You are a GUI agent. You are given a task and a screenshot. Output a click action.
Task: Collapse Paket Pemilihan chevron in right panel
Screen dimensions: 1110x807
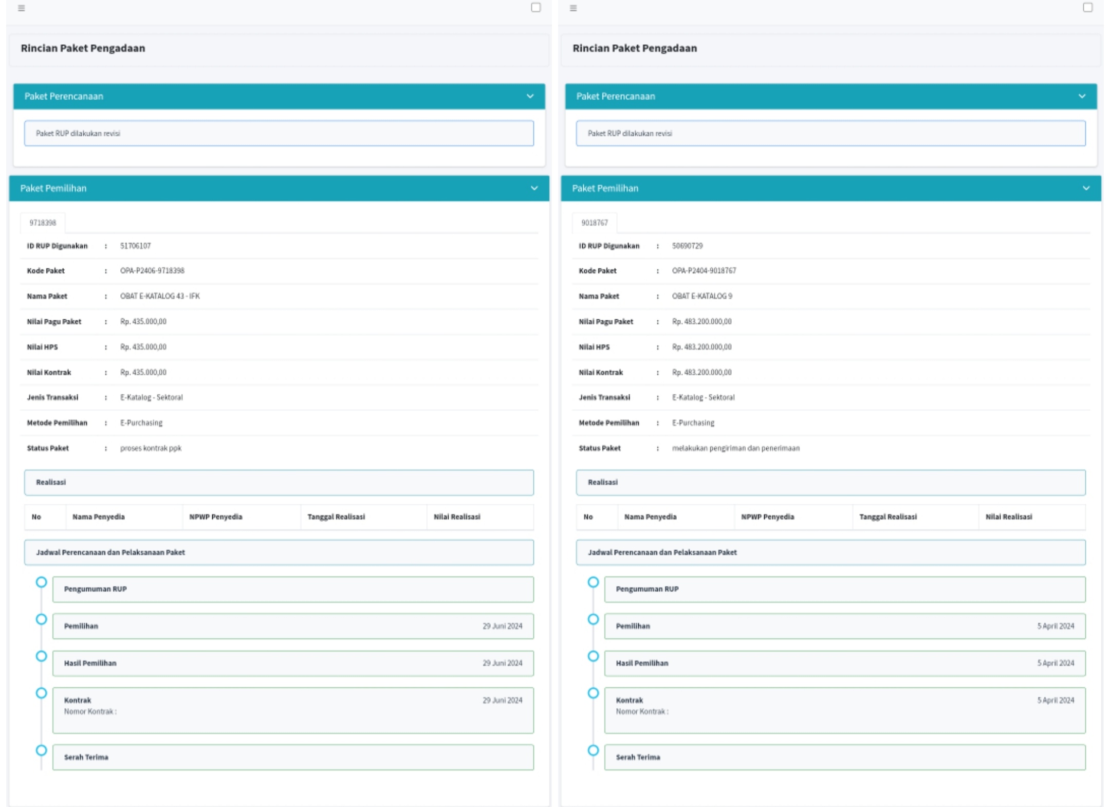click(x=1086, y=188)
